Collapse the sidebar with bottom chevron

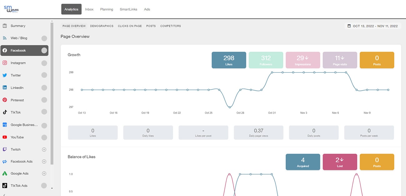click(4, 195)
